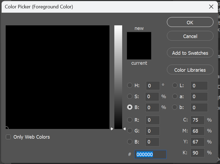Select the Lab 'a' radio button
The image size is (220, 164).
pos(175,96)
